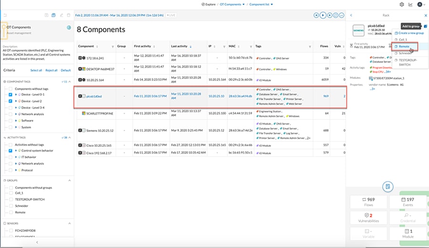Check the Cell_1 group checkbox
Image resolution: width=429 pixels, height=248 pixels.
tap(11, 193)
